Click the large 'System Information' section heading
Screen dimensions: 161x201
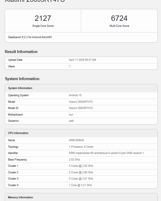pyautogui.click(x=22, y=79)
